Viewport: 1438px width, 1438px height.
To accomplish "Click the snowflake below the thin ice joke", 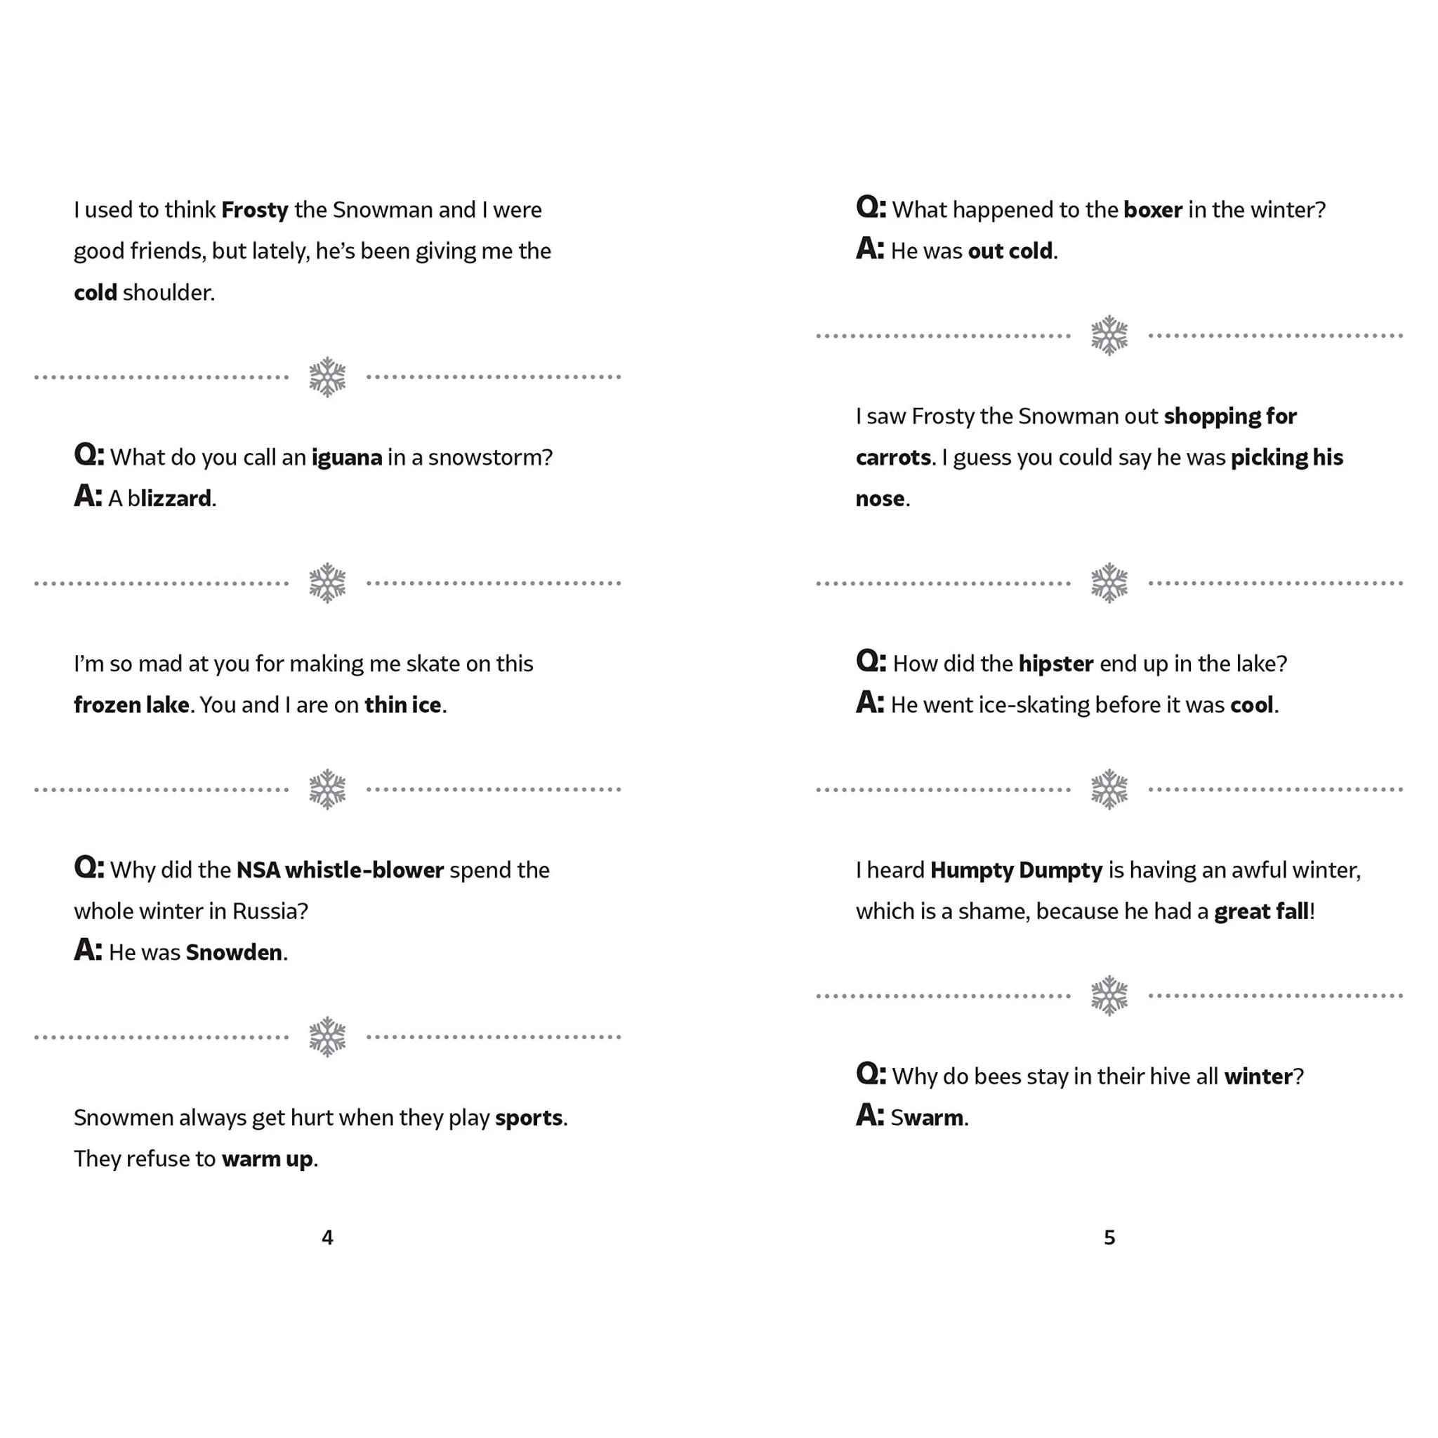I will pyautogui.click(x=327, y=790).
